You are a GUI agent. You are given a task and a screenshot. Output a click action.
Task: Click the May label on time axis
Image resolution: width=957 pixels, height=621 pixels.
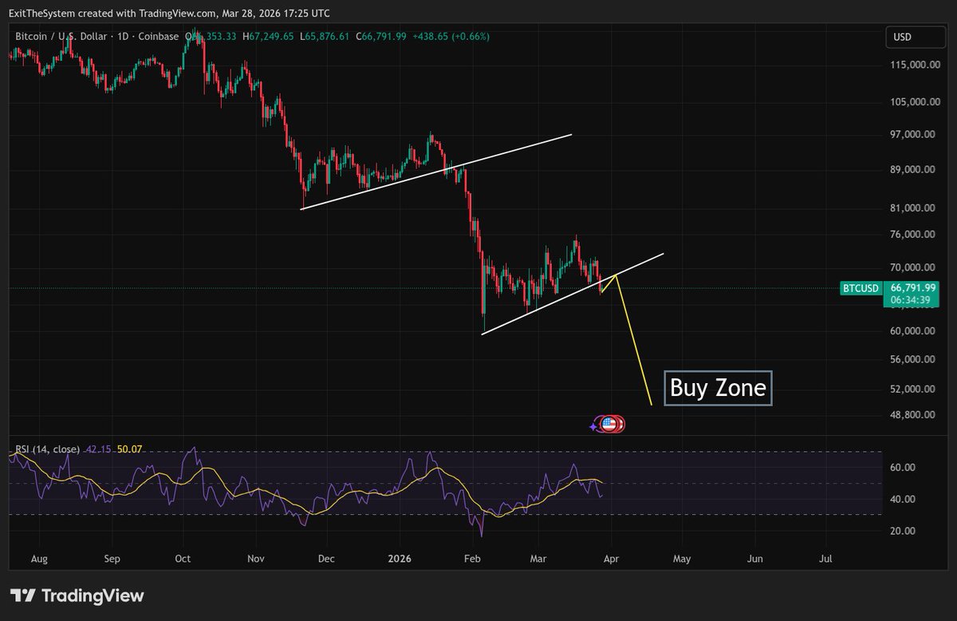[680, 560]
